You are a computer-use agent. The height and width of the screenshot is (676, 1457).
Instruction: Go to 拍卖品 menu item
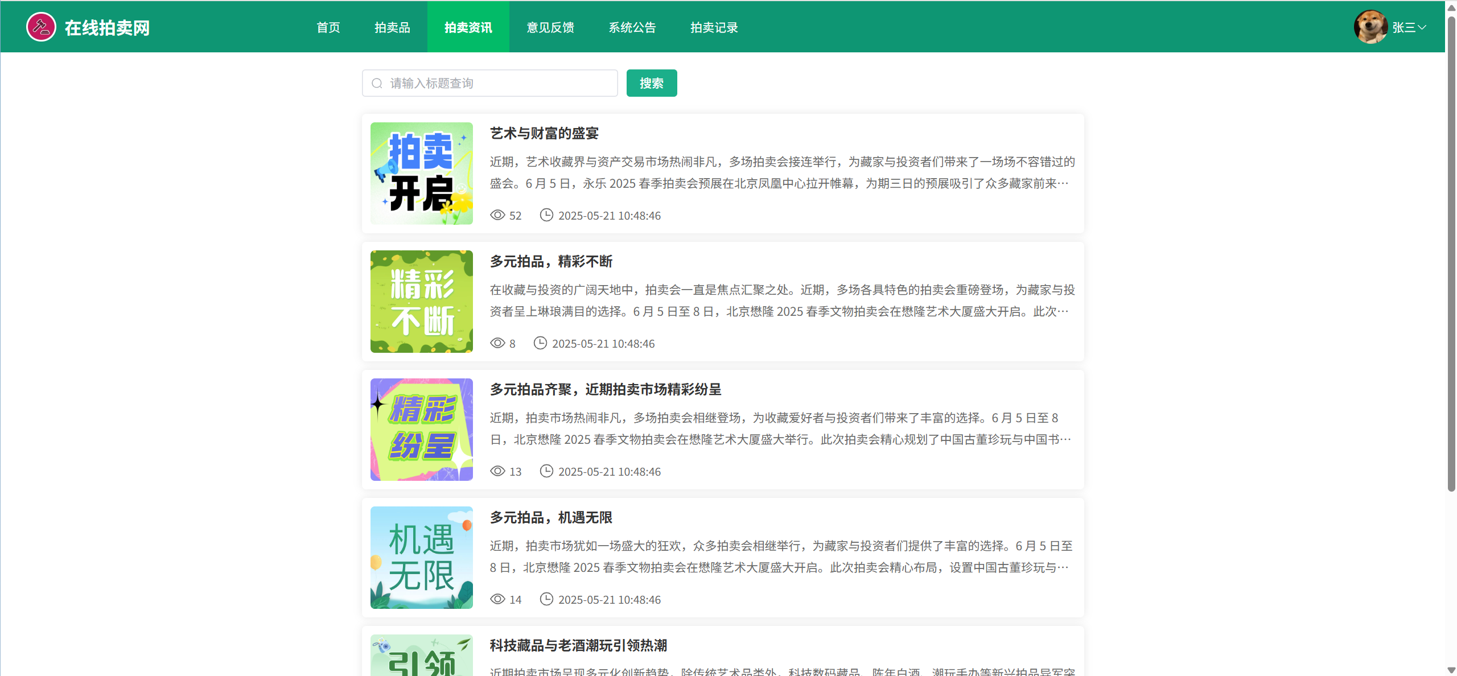pyautogui.click(x=392, y=27)
